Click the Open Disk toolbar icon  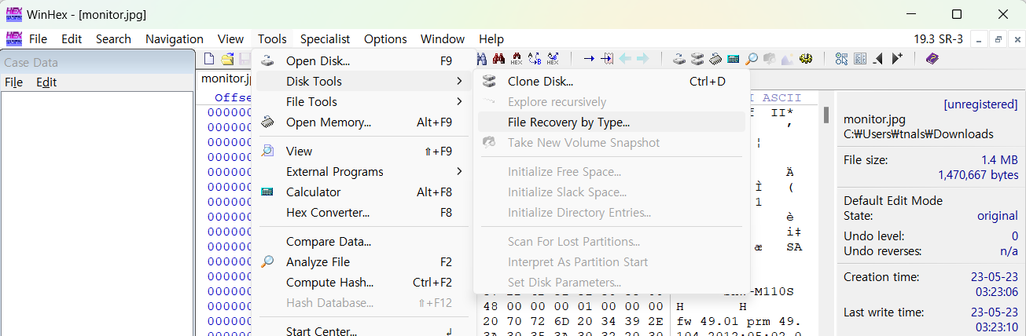(679, 59)
